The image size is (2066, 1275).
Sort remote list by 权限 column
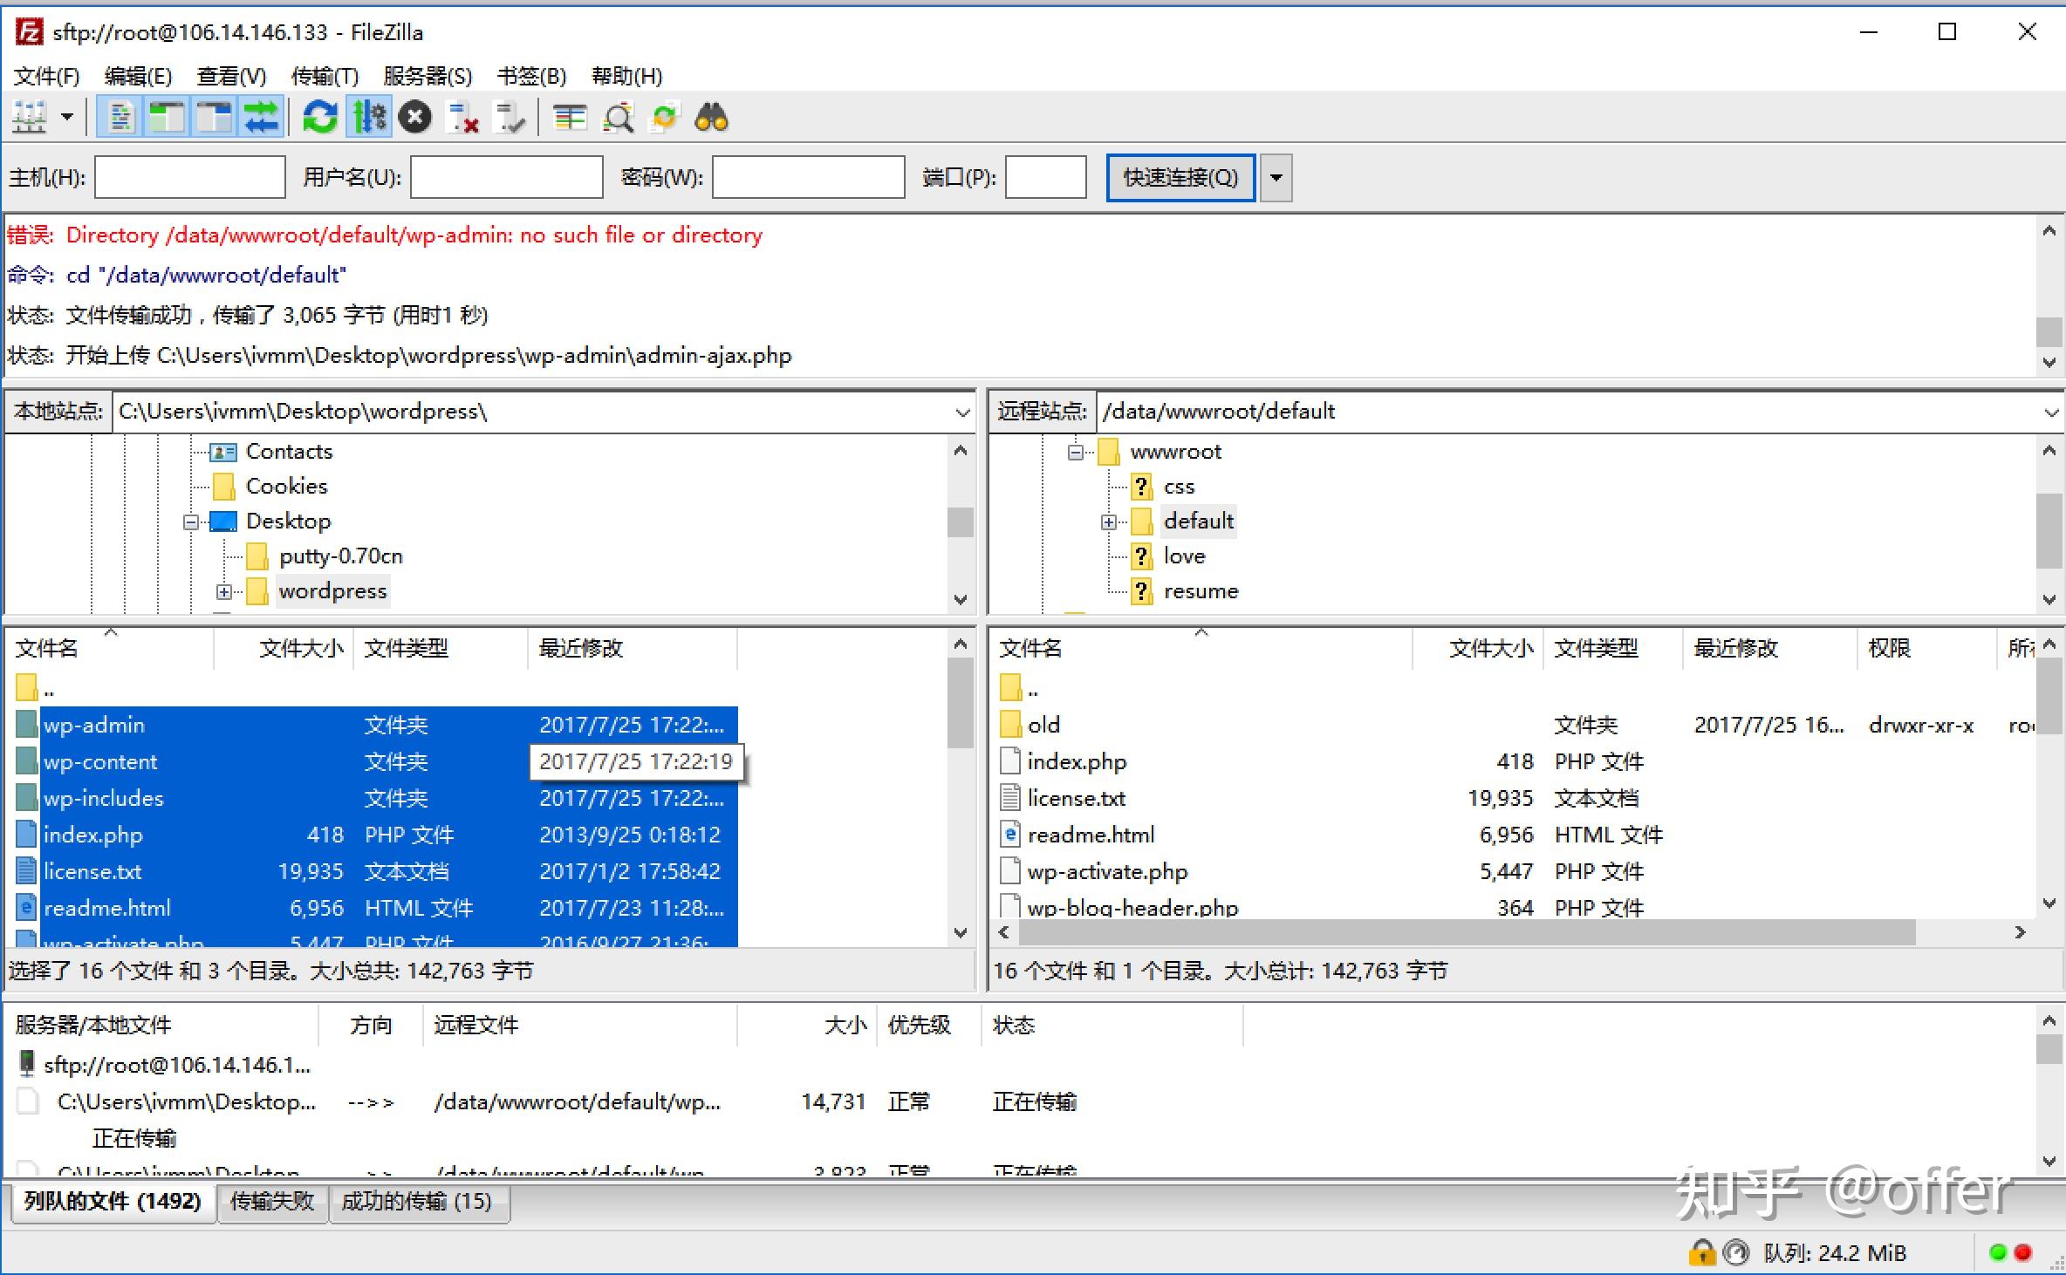1926,648
